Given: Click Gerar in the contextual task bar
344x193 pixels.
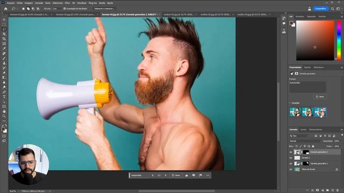Looking at the screenshot, I should click(x=176, y=175).
